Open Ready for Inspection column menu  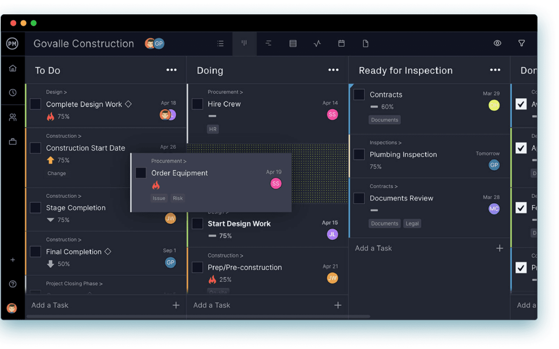click(495, 70)
